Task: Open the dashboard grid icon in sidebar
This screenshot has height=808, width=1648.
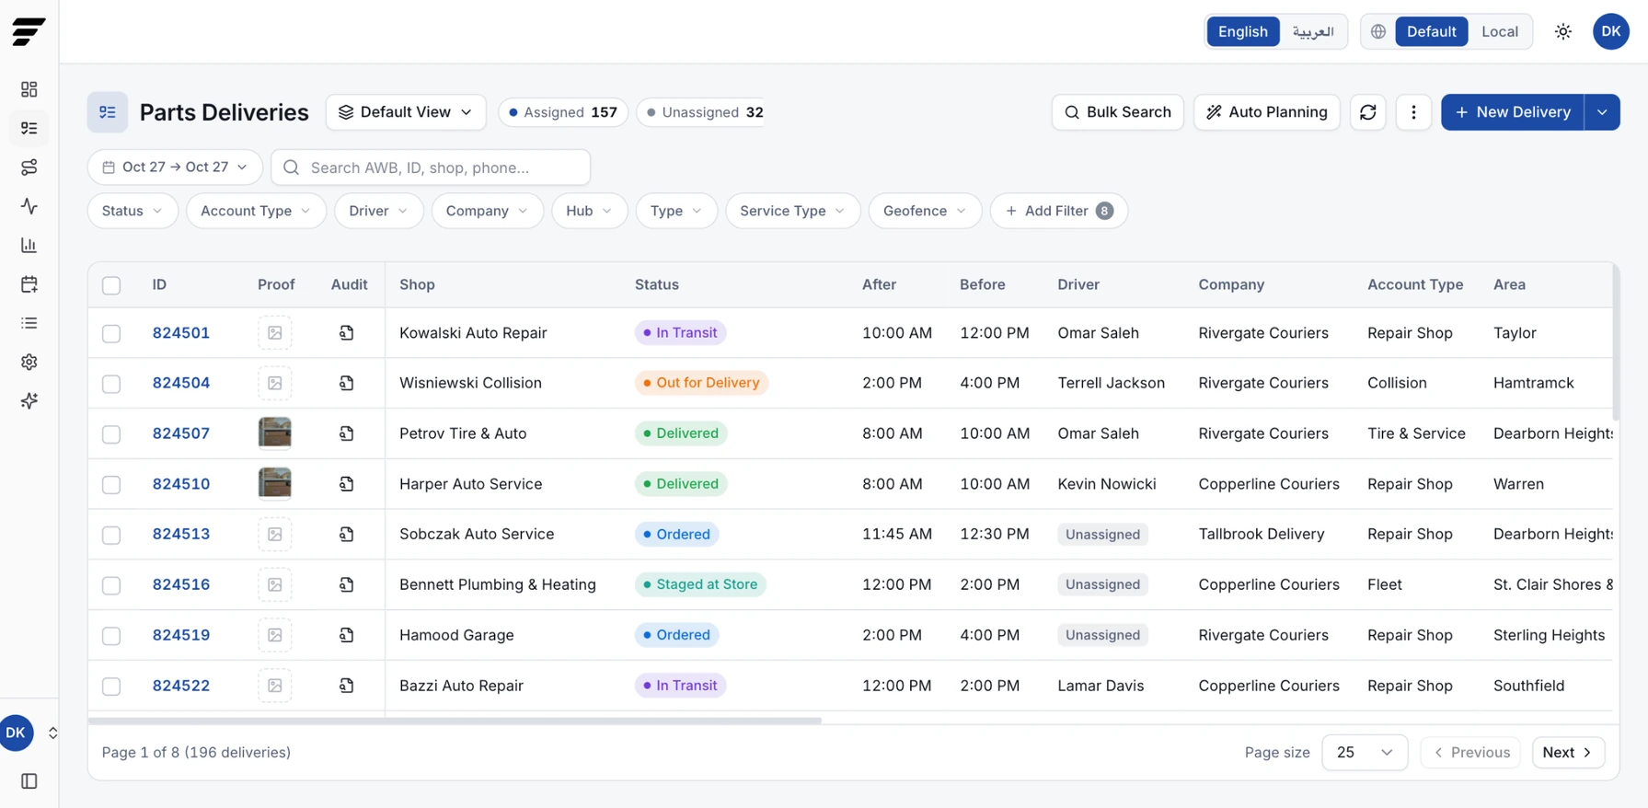Action: pos(29,89)
